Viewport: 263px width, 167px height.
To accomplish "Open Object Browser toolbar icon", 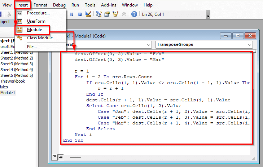I will (x=115, y=14).
